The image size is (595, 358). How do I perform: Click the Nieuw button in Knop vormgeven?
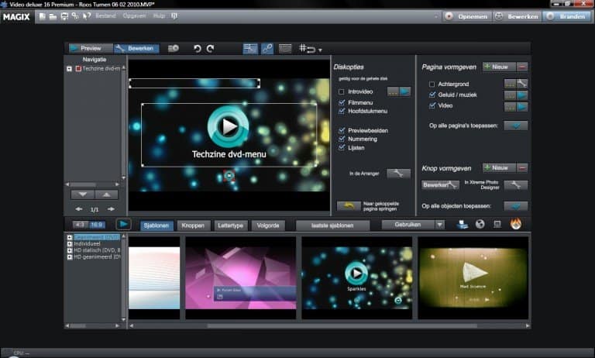pos(499,168)
